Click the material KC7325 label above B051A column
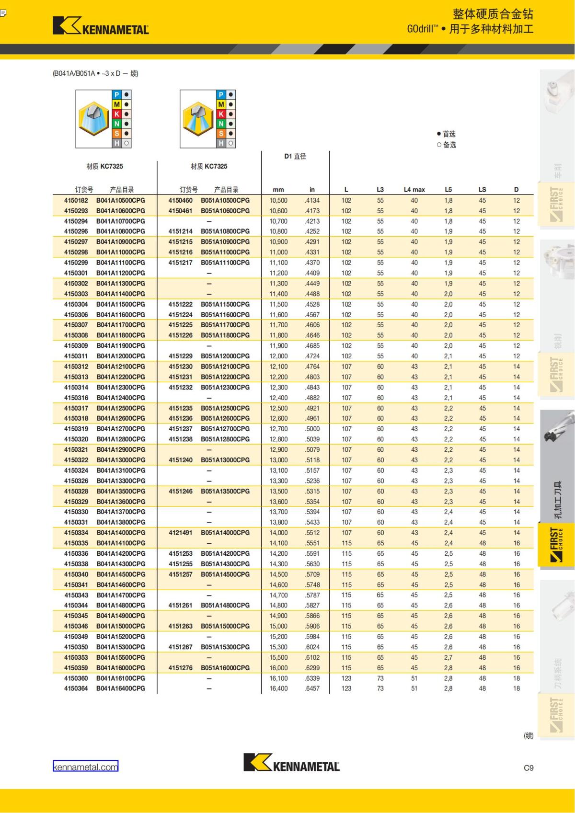This screenshot has height=813, width=575. click(x=209, y=166)
